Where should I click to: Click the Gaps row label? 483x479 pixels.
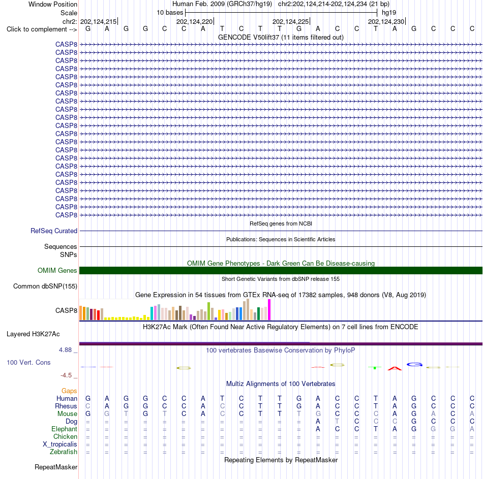(69, 391)
